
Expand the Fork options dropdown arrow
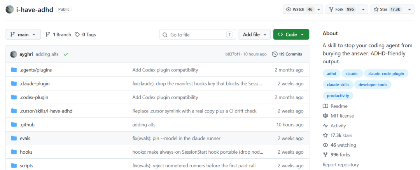pyautogui.click(x=363, y=9)
